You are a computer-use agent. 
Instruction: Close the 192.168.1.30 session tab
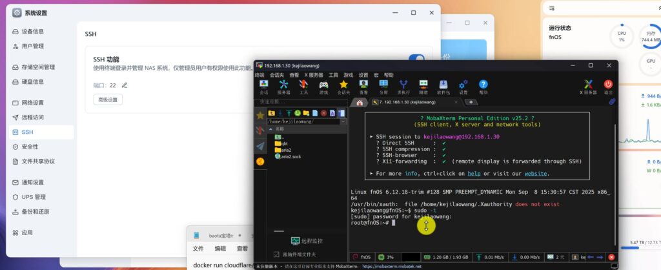pos(456,102)
